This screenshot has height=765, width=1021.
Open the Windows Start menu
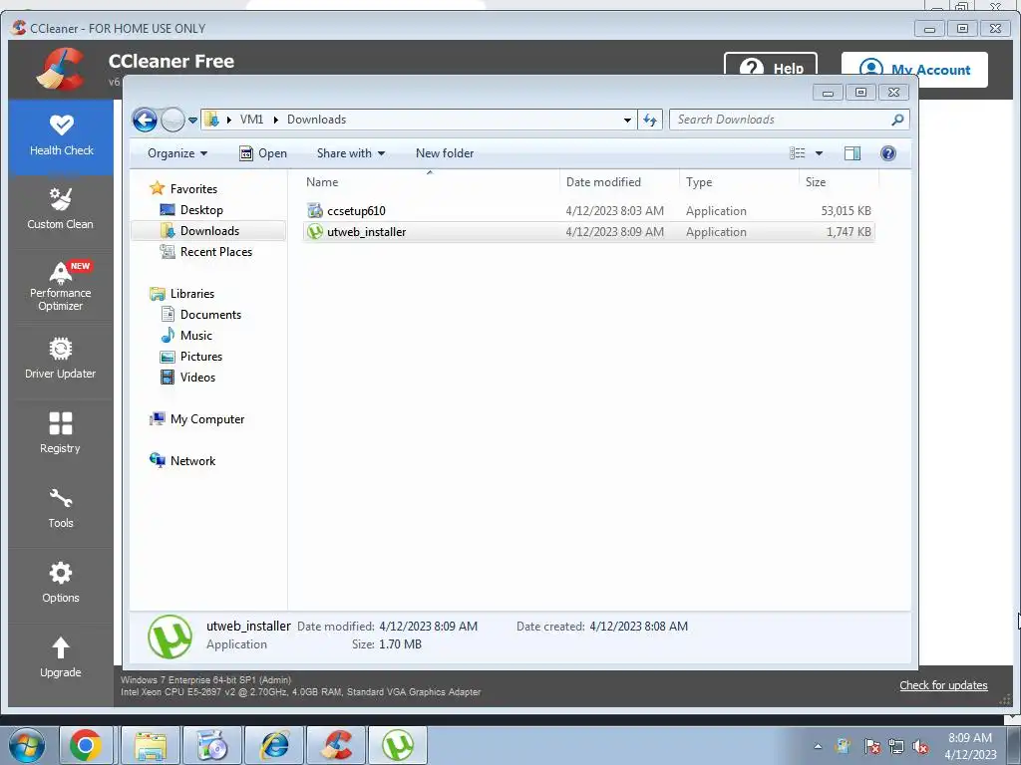tap(27, 745)
